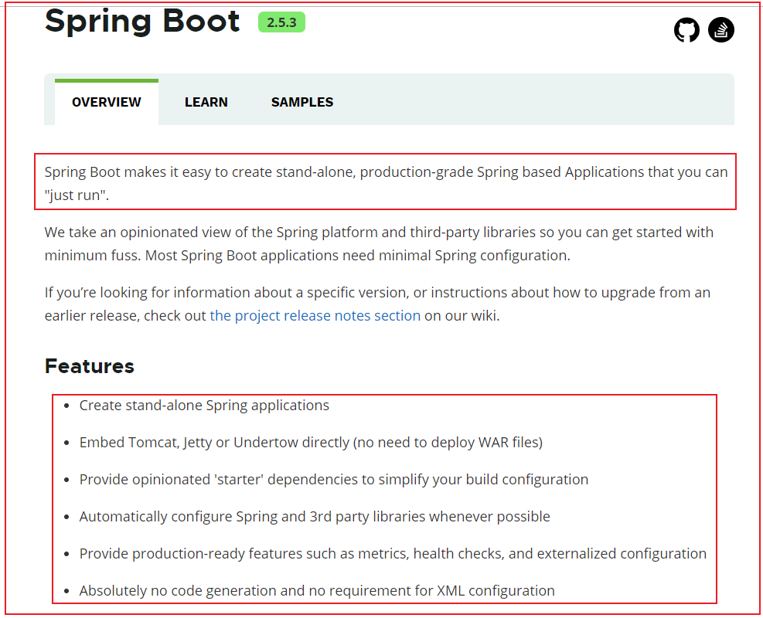Click the 2.5.3 version badge
Screen dimensions: 763x618
point(281,22)
